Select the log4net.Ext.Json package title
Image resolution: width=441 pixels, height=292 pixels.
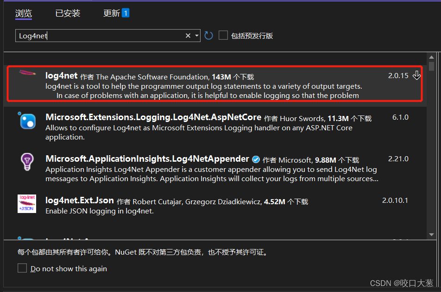click(80, 200)
